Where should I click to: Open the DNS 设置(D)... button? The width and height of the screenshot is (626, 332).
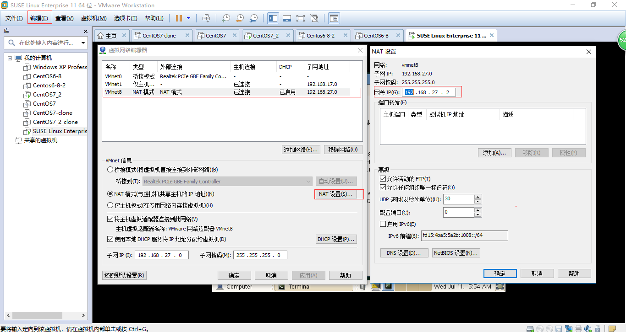404,253
